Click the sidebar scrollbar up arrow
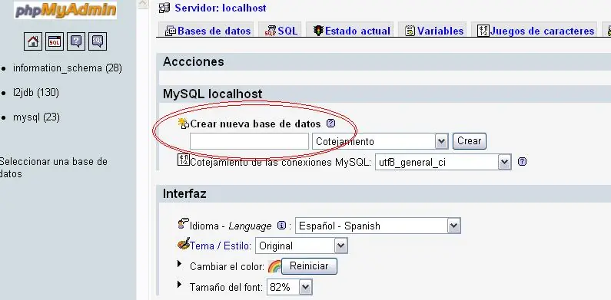Screen dimensions: 611x300 point(143,5)
